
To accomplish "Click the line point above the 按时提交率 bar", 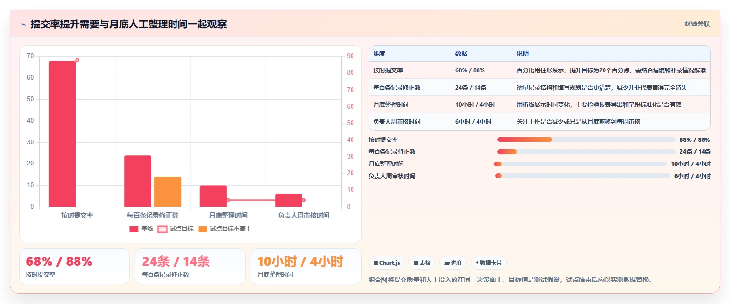I will 77,60.
